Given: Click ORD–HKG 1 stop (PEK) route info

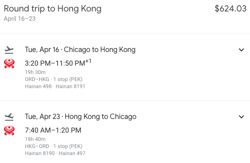Looking at the screenshot, I should tap(54, 79).
